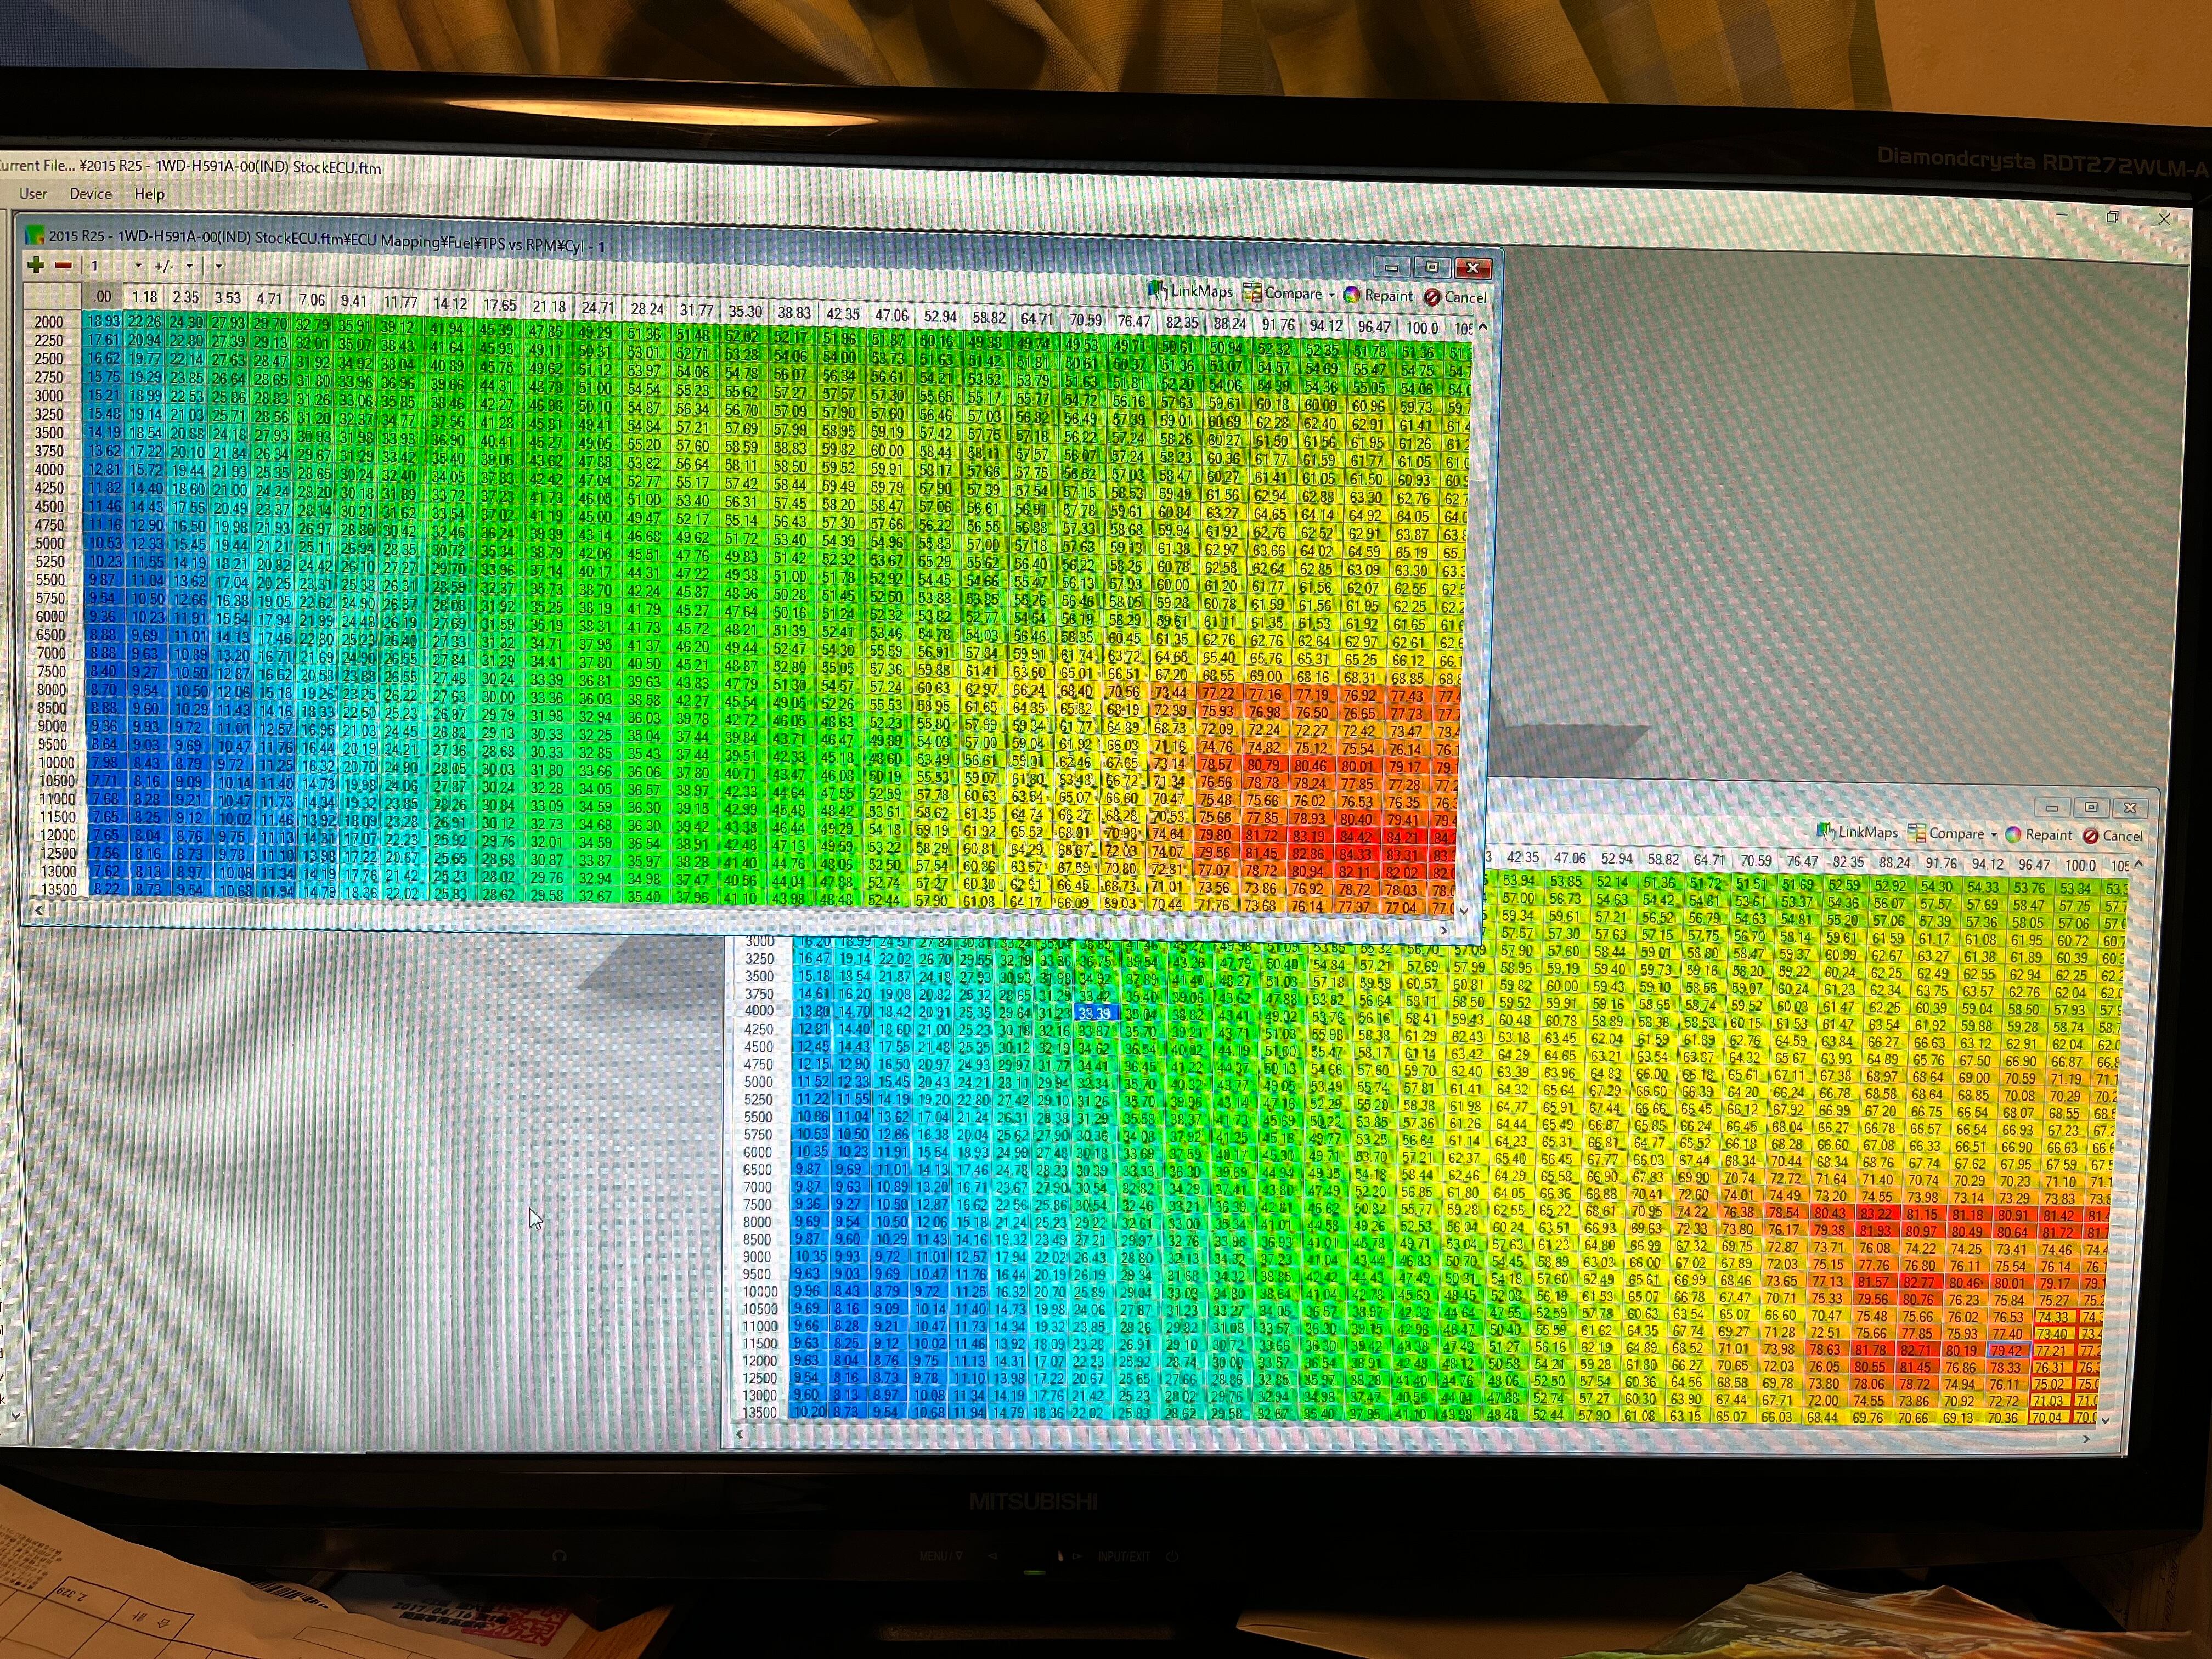
Task: Click the Cancel icon in upper map window
Action: coord(1432,297)
